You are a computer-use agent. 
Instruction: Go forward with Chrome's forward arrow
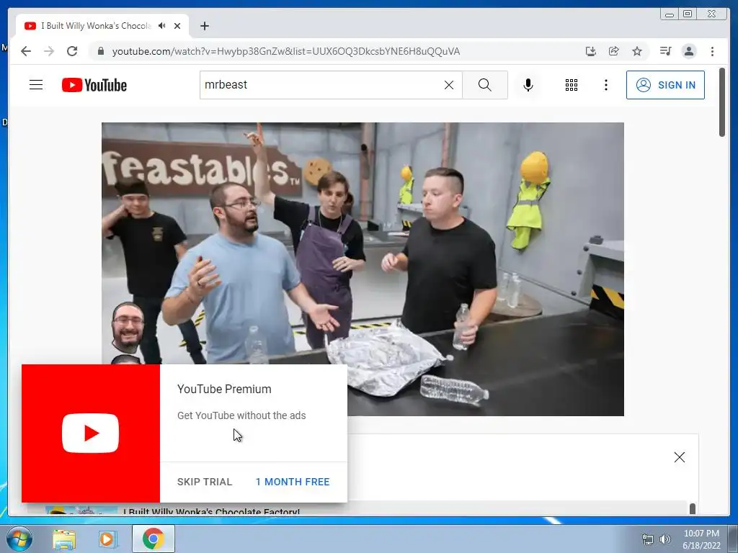[x=49, y=51]
